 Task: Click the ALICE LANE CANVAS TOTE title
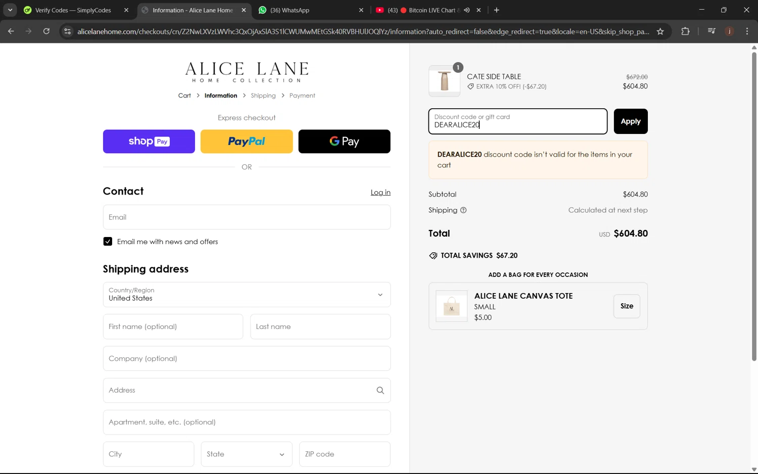(x=524, y=296)
